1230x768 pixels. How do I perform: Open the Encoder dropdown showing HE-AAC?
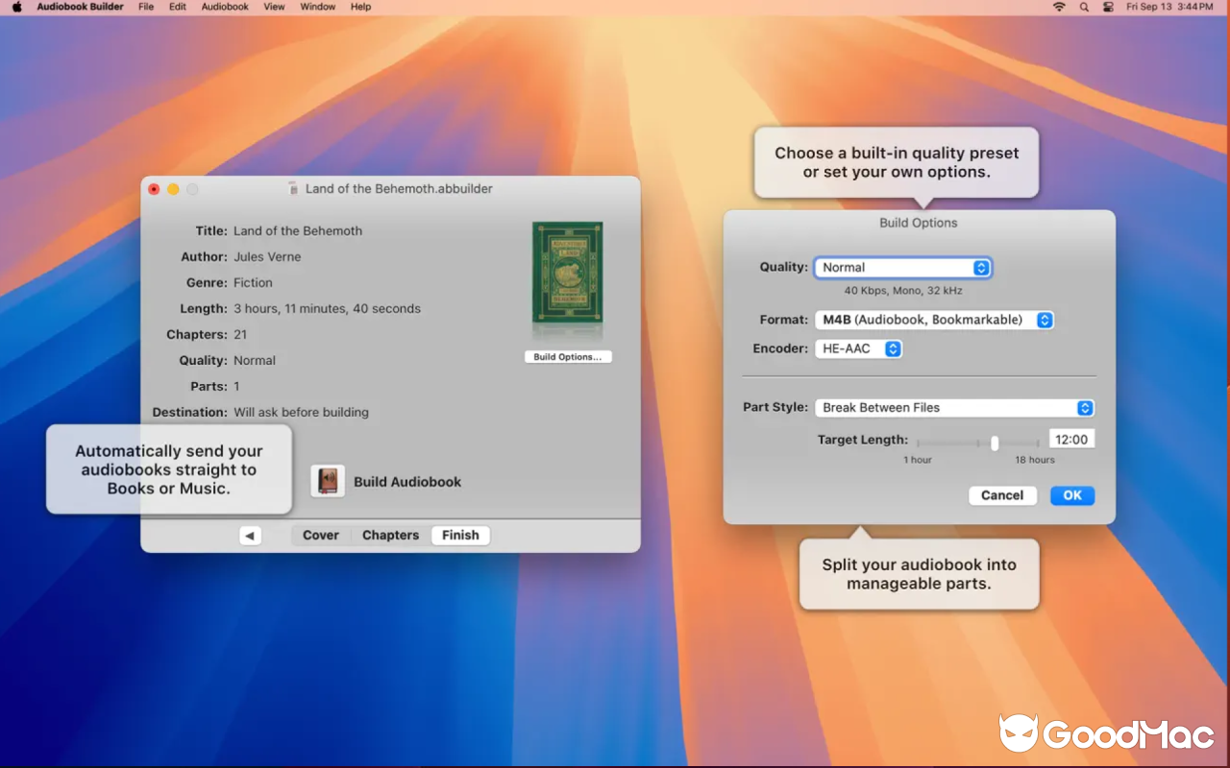click(x=858, y=348)
